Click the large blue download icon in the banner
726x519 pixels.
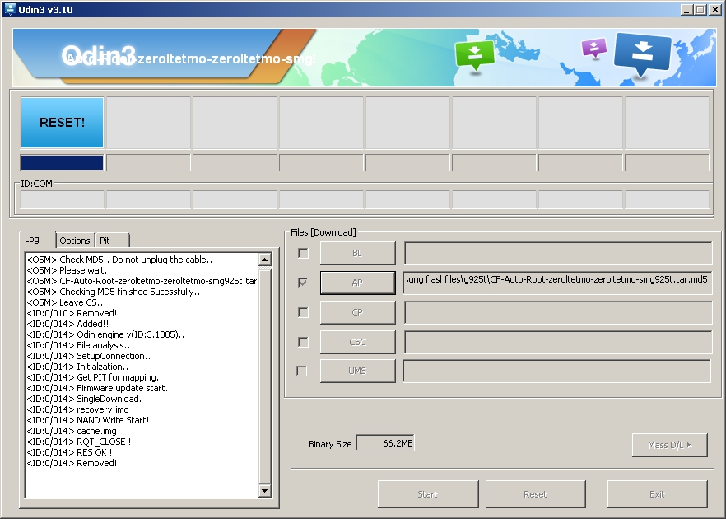[642, 53]
